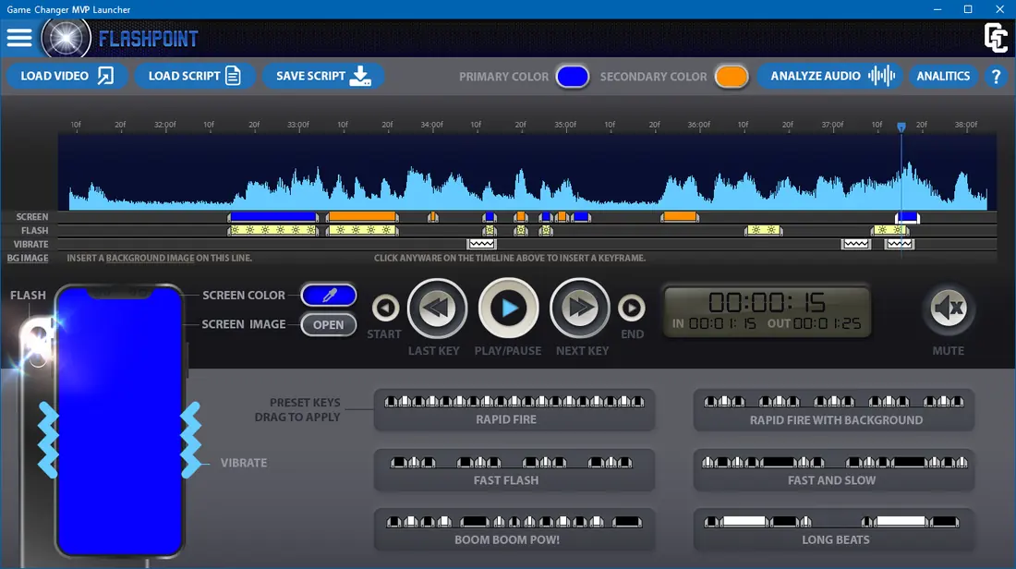1016x569 pixels.
Task: Click Load Video button
Action: point(67,76)
